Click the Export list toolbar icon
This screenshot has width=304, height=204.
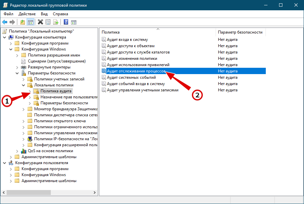tap(56, 22)
